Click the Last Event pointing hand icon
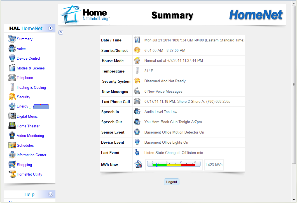Viewport: 297px width, 203px height. click(137, 152)
